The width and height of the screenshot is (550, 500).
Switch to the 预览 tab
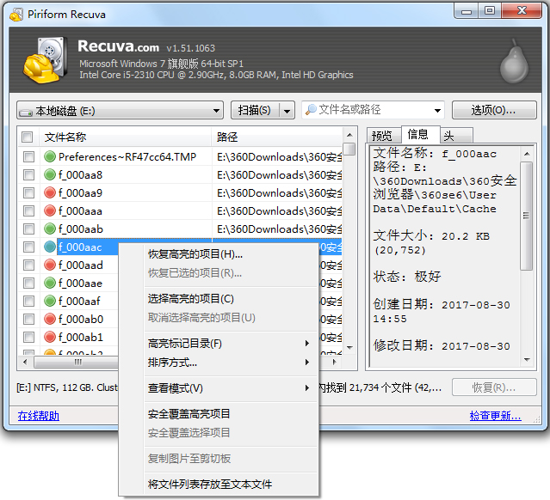382,136
